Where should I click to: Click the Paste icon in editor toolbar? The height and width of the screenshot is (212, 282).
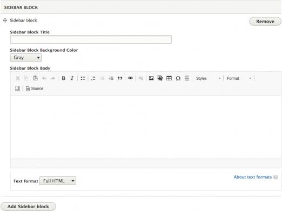[x=35, y=78]
